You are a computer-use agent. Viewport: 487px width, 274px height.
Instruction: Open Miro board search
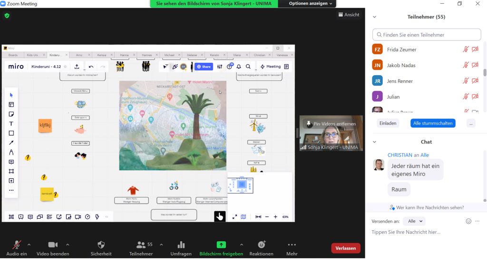[248, 67]
